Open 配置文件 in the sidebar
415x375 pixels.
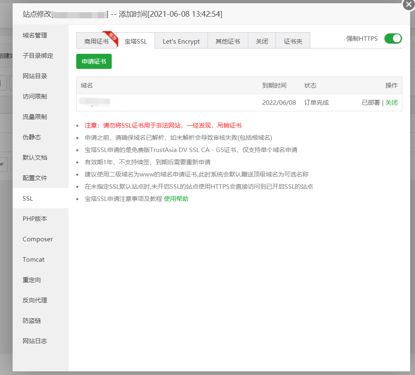point(35,178)
